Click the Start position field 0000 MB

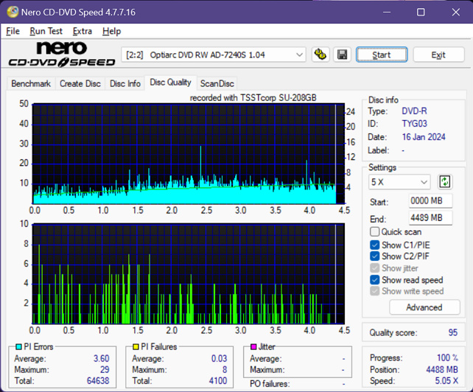[430, 200]
